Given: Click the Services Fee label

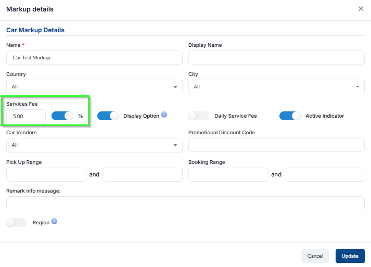Looking at the screenshot, I should pos(22,104).
